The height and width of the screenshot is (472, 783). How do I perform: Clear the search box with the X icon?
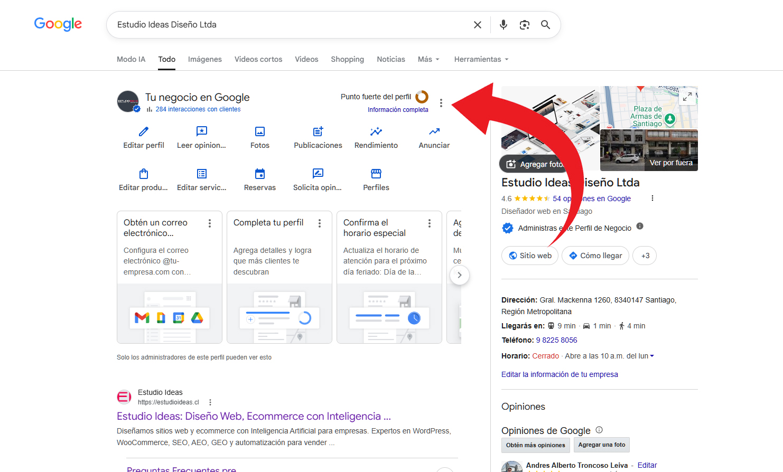point(478,25)
